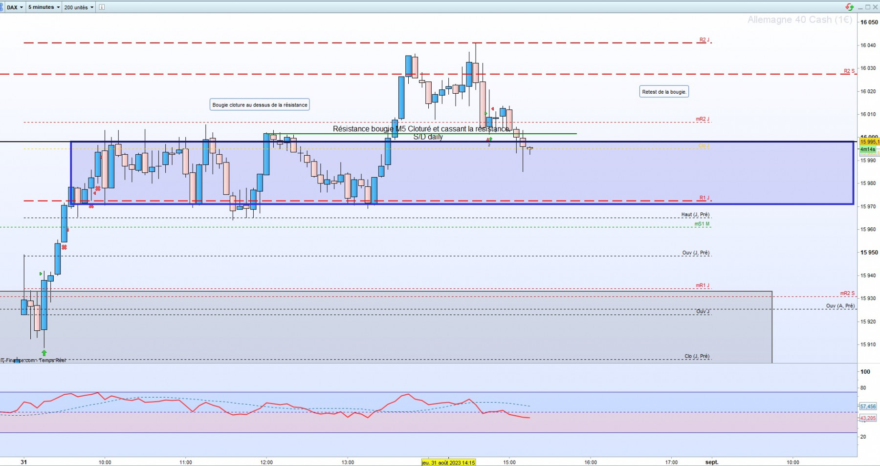
Task: Select the green triangle marker near 15 940
Action: coord(41,274)
